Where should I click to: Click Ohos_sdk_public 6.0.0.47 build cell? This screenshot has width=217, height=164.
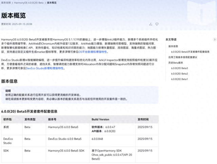tap(112, 155)
